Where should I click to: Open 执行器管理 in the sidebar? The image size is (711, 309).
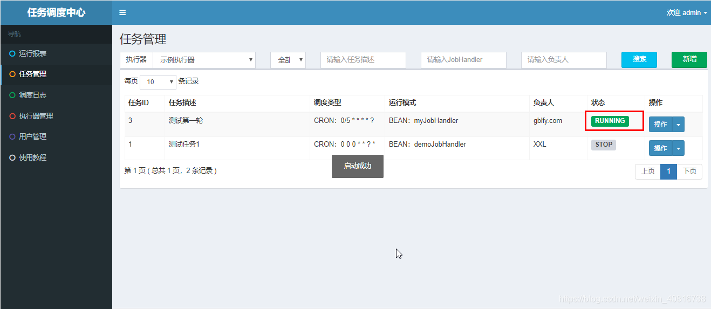coord(56,116)
